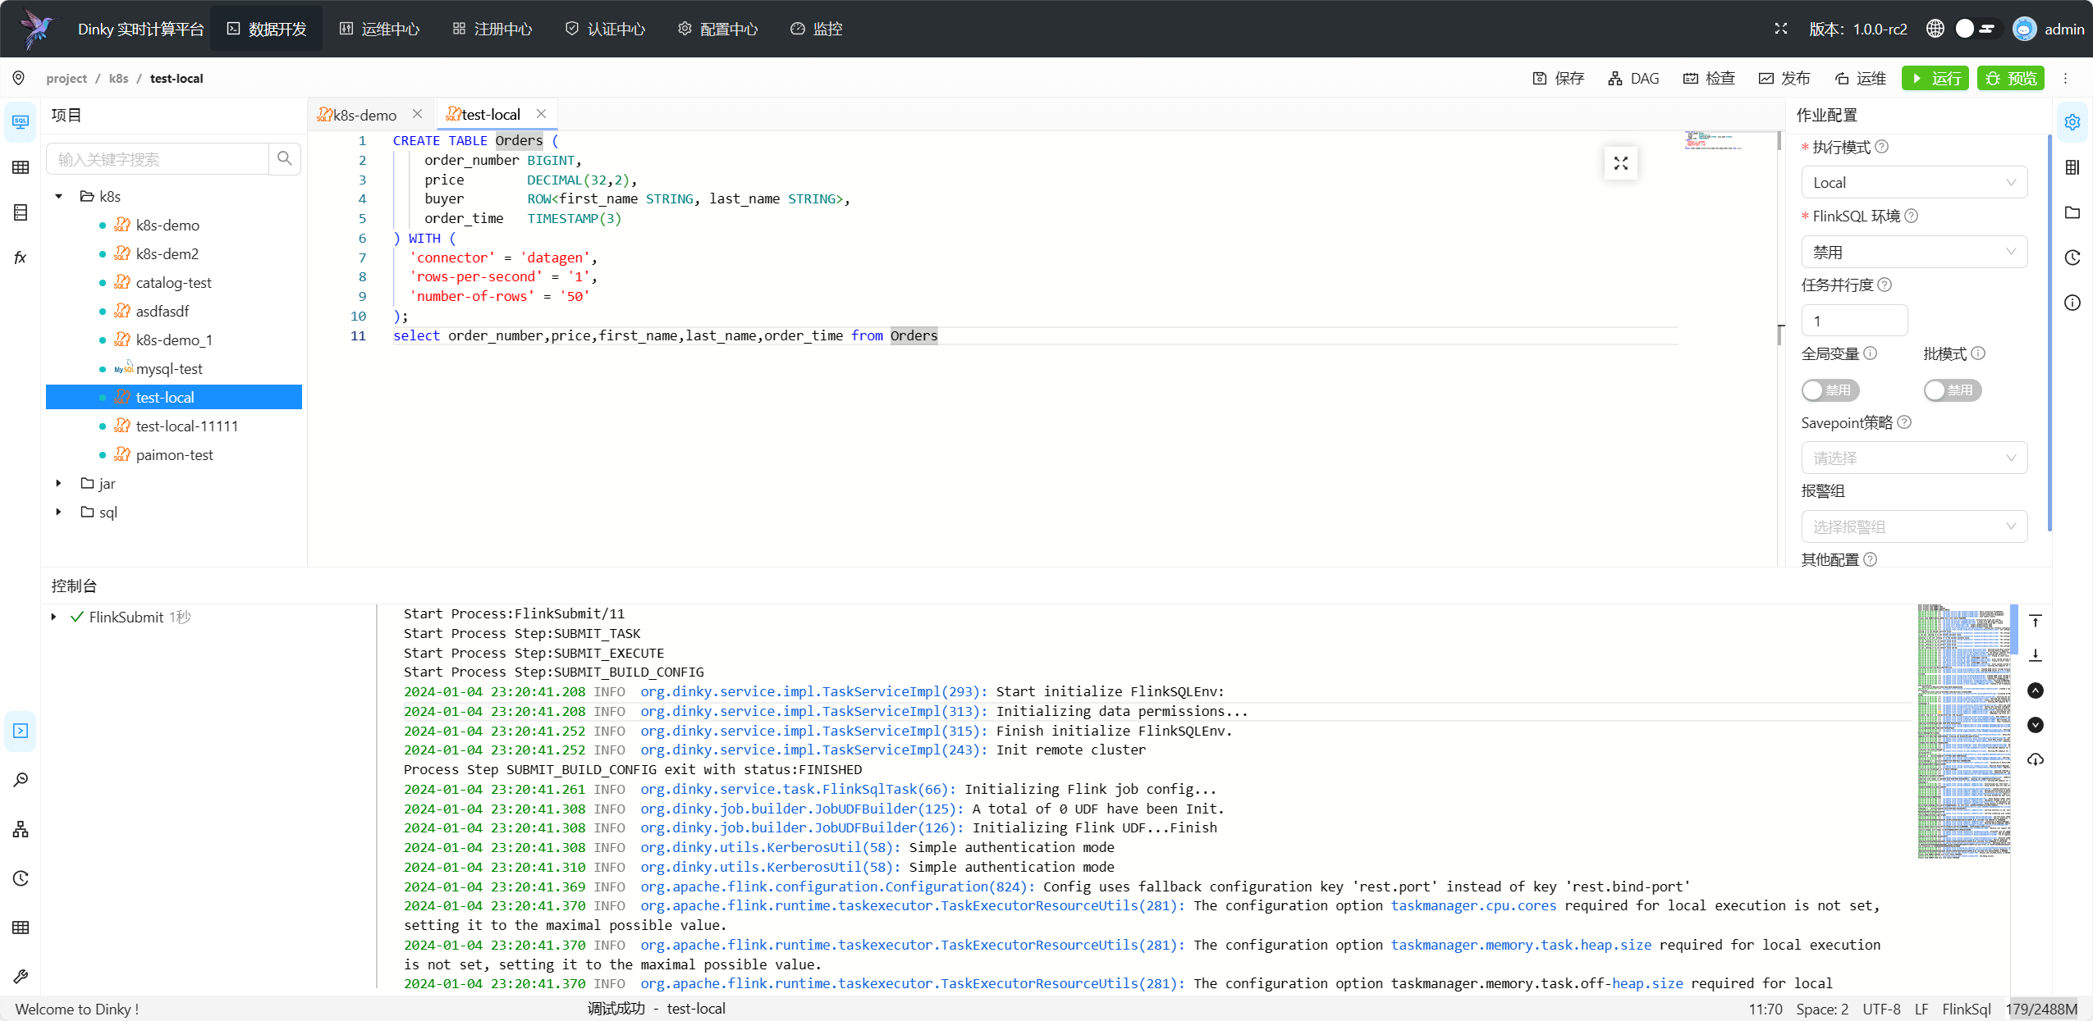This screenshot has width=2093, height=1021.
Task: Click the search magnifier in project panel
Action: point(285,158)
